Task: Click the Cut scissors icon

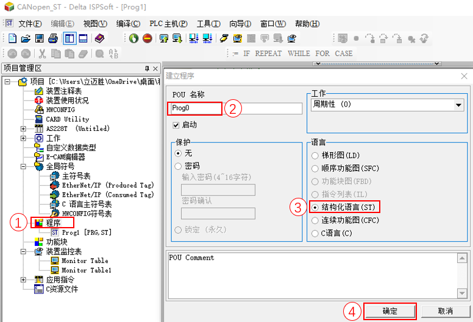Action: tap(42, 54)
